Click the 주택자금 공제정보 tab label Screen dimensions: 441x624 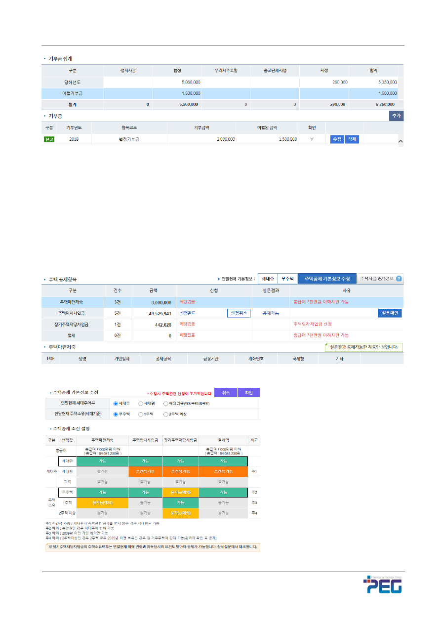[376, 279]
